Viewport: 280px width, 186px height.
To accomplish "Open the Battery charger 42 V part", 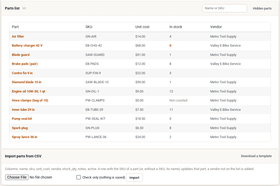I will click(27, 45).
